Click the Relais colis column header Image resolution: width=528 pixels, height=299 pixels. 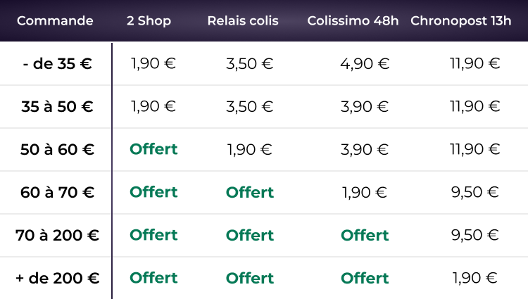(243, 20)
